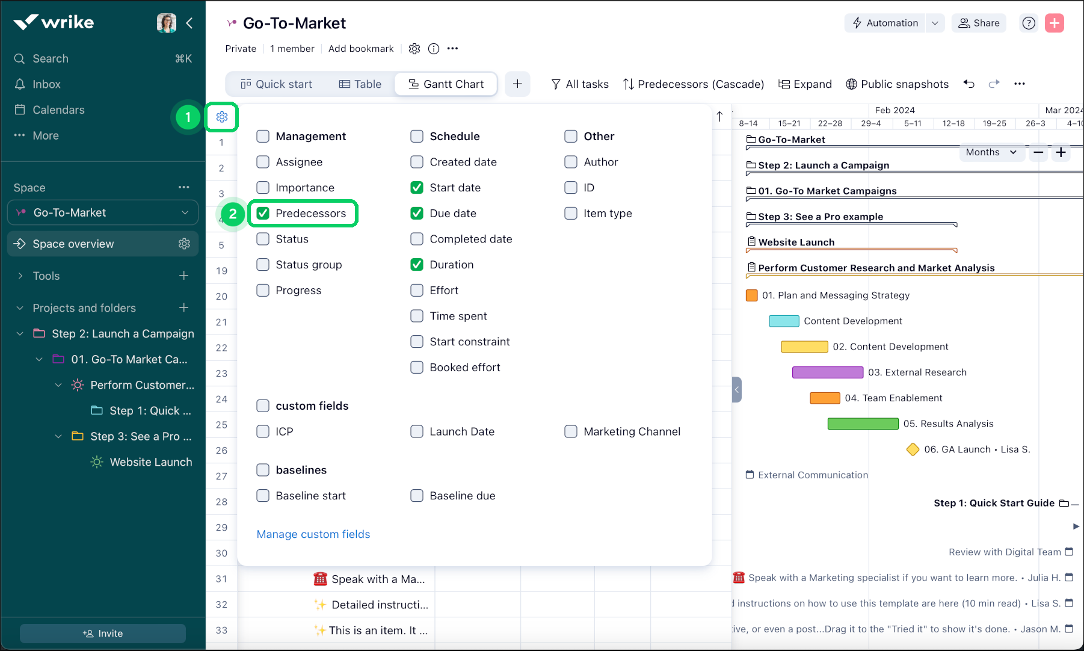1084x651 pixels.
Task: Open the help question mark icon
Action: pos(1029,23)
